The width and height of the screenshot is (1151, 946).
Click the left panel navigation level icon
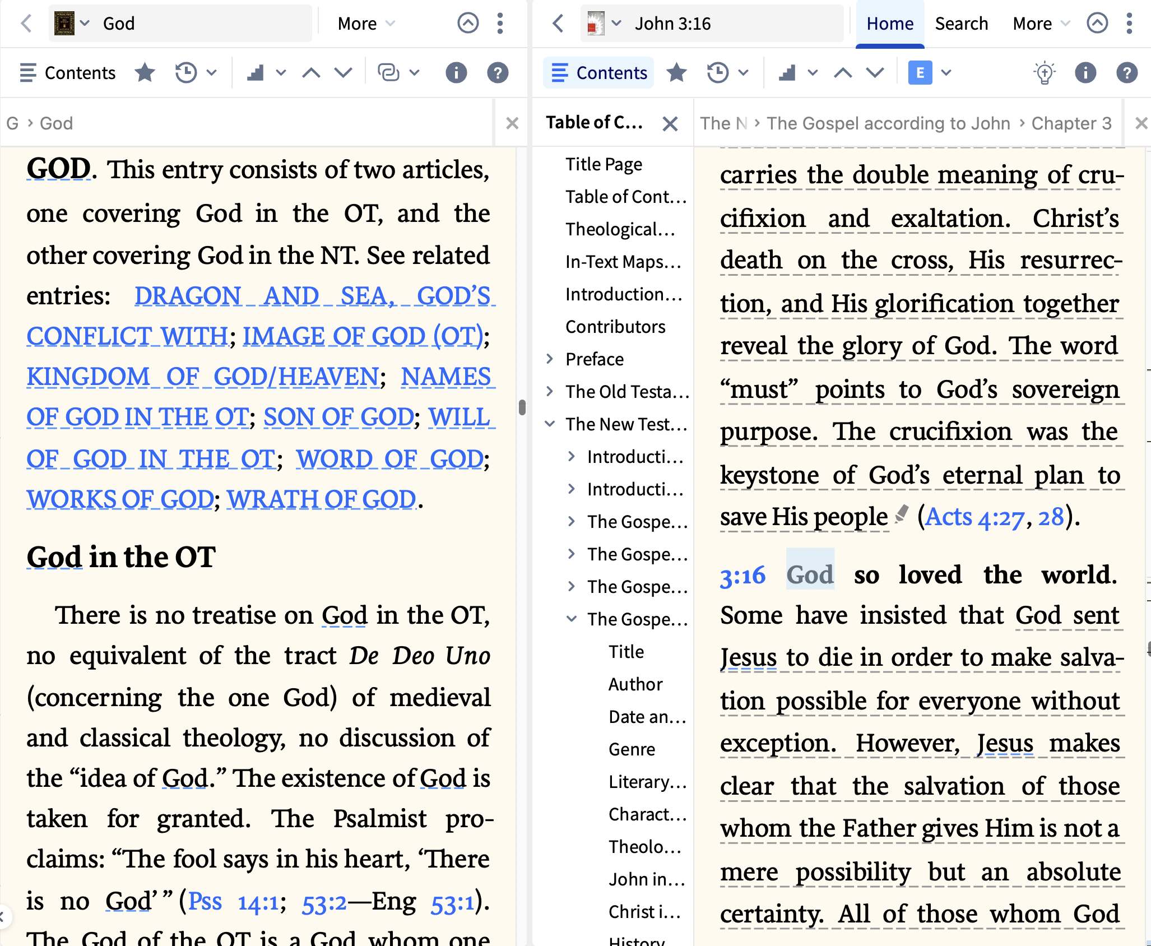coord(256,73)
